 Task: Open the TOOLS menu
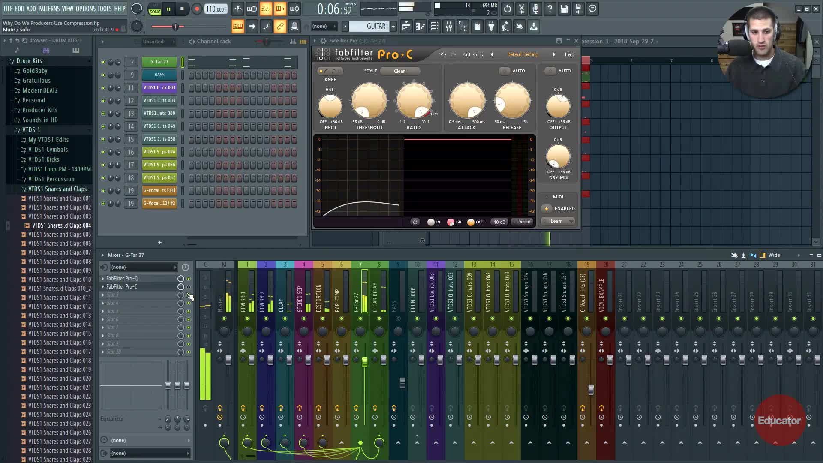point(104,9)
